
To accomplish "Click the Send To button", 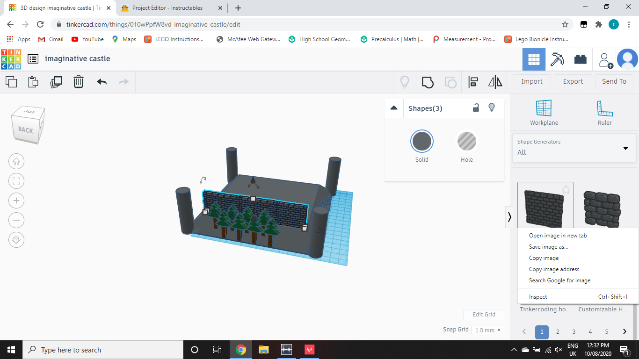I will coord(614,81).
